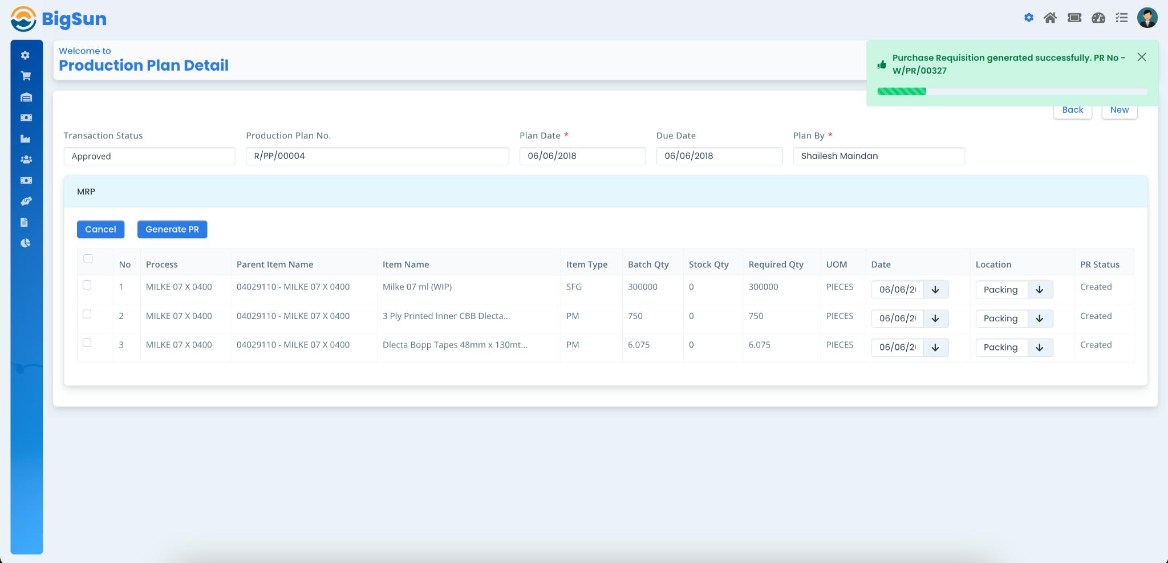The height and width of the screenshot is (563, 1168).
Task: Expand the Location dropdown for row 2
Action: pyautogui.click(x=1040, y=319)
